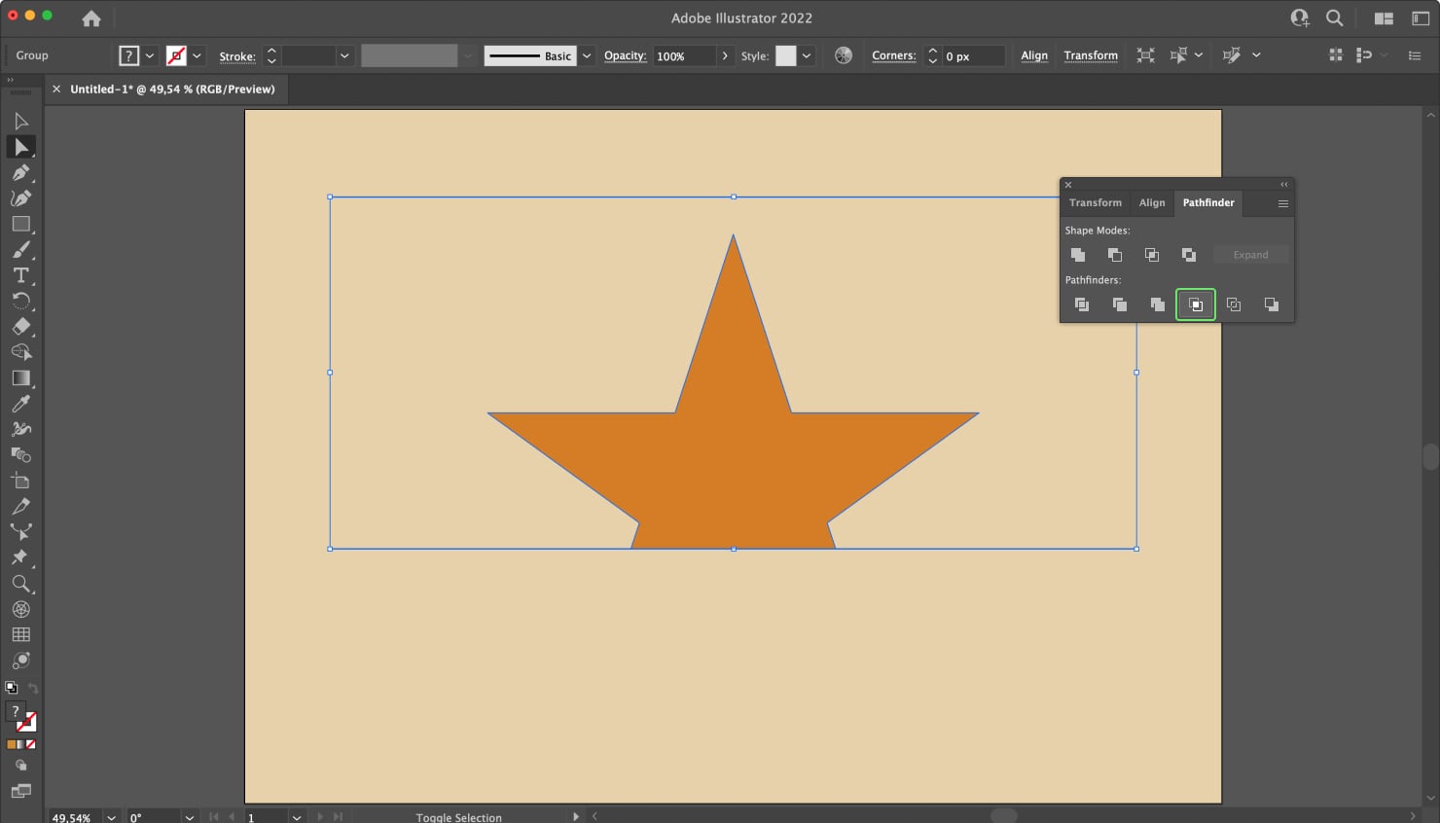Click the Divide pathfinder icon

click(x=1082, y=304)
